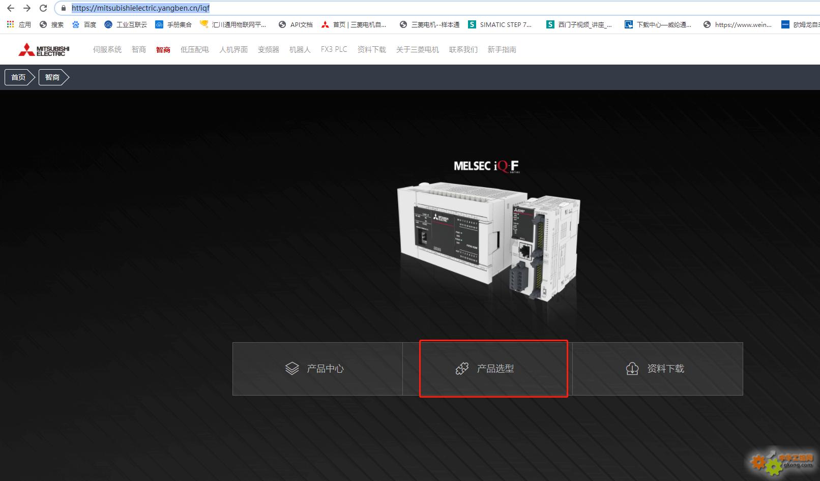Open the API文档 bookmark
Viewport: 820px width, 481px height.
(x=296, y=24)
